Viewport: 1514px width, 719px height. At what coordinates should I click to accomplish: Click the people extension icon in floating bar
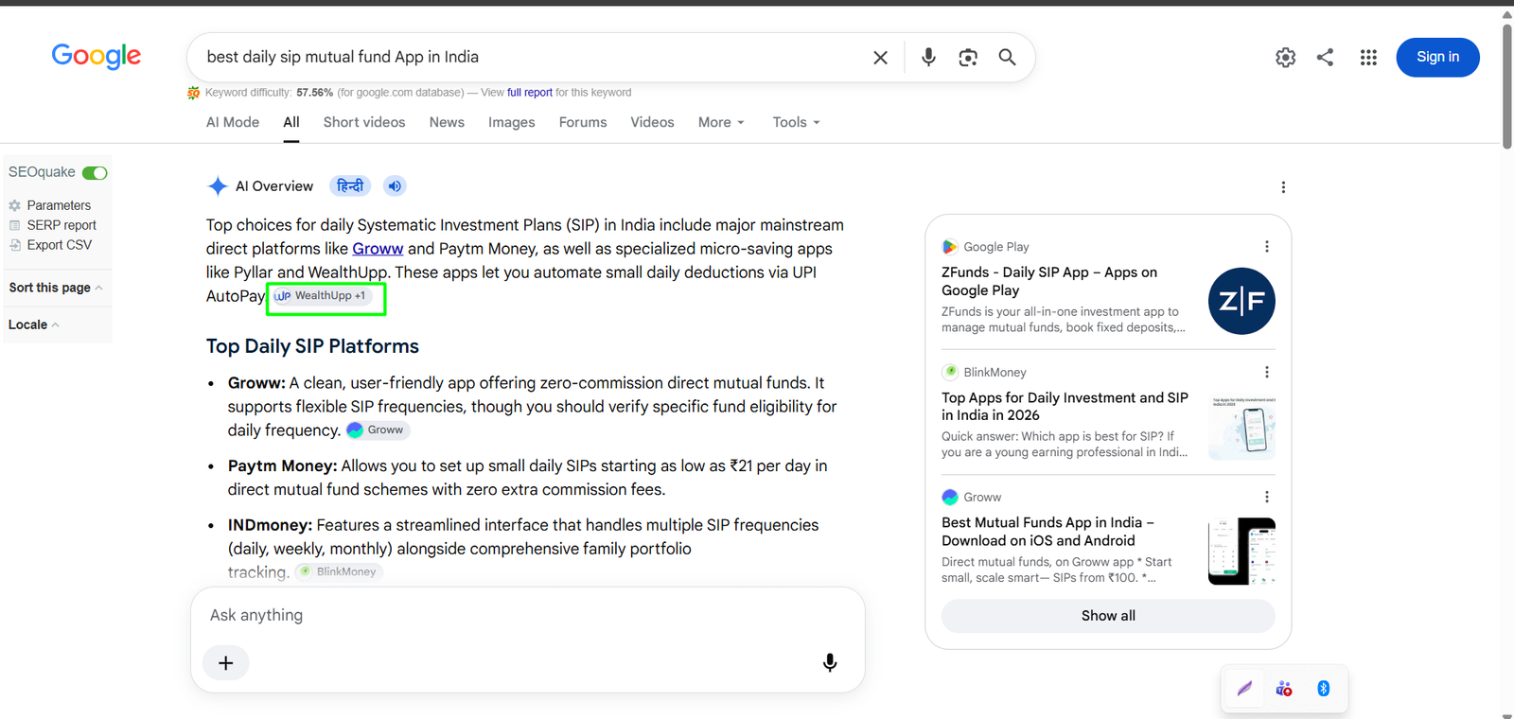pos(1284,689)
